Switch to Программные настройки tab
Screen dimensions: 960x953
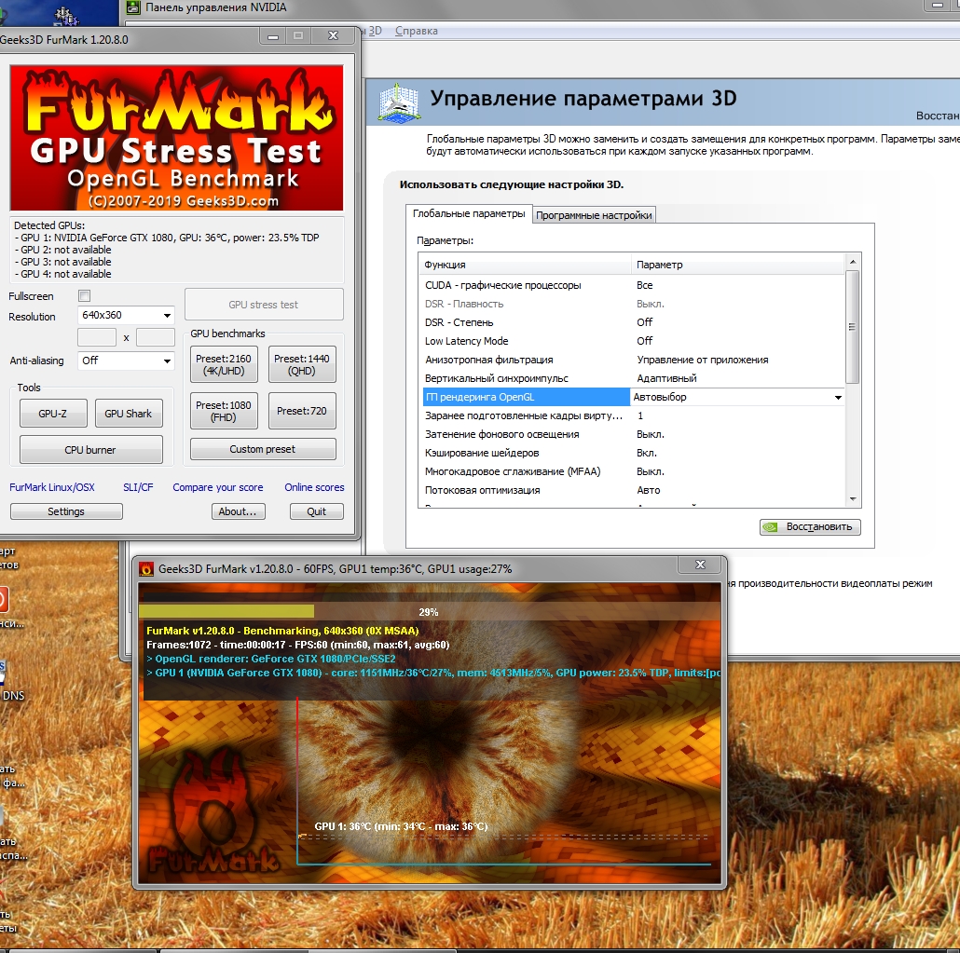pyautogui.click(x=594, y=215)
